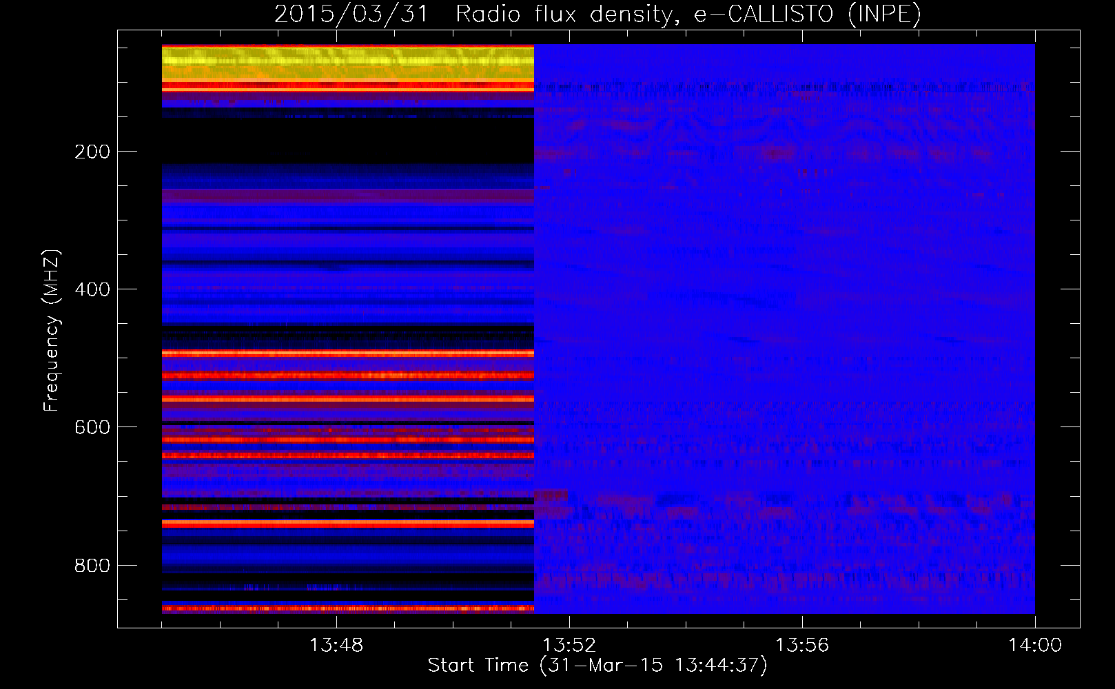Click the 400 frequency tick label

click(x=92, y=289)
